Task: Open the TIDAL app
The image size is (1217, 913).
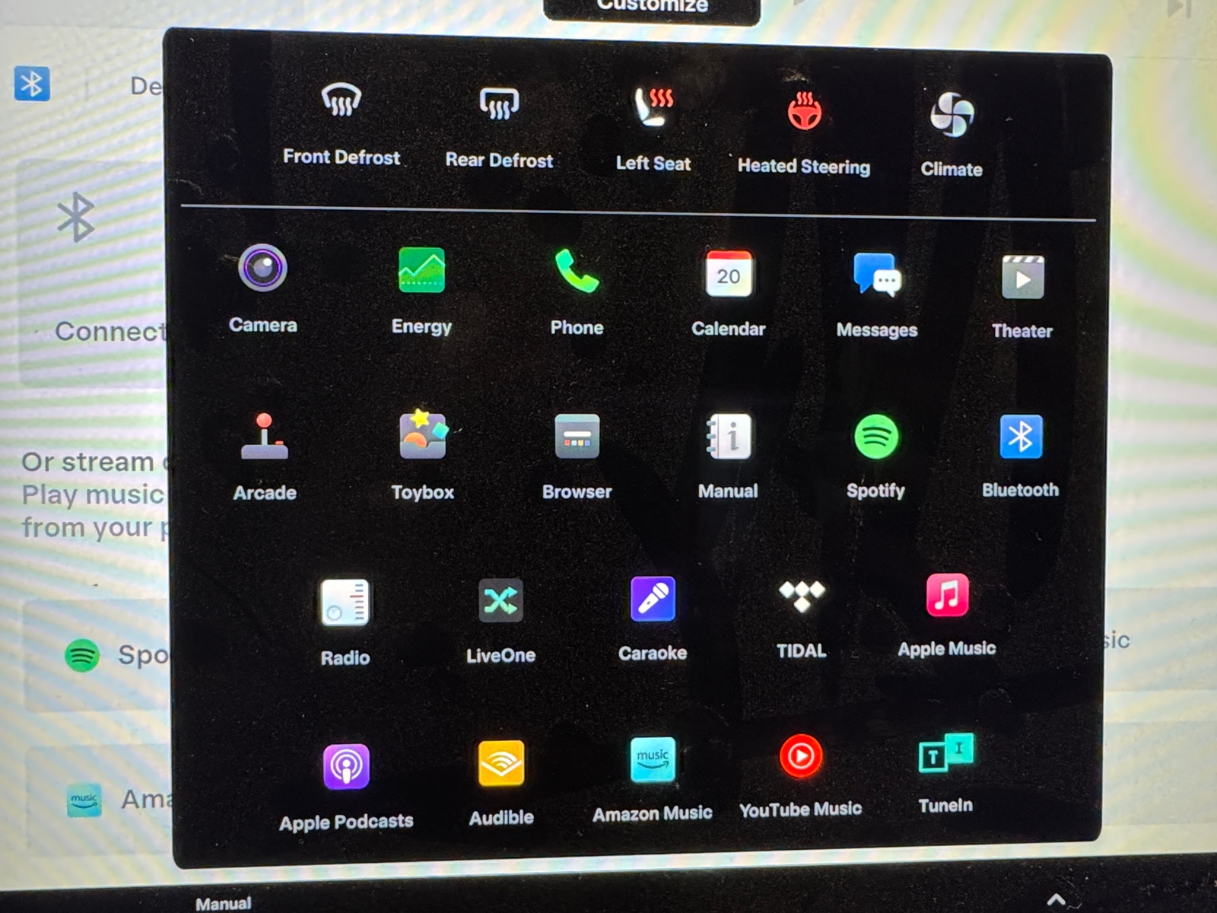Action: pyautogui.click(x=801, y=596)
